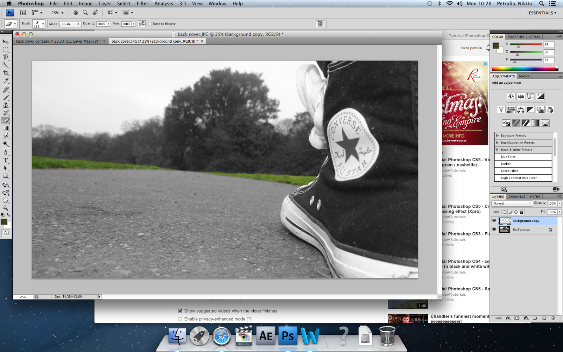Select the Lasso tool
The height and width of the screenshot is (352, 563).
[x=6, y=57]
